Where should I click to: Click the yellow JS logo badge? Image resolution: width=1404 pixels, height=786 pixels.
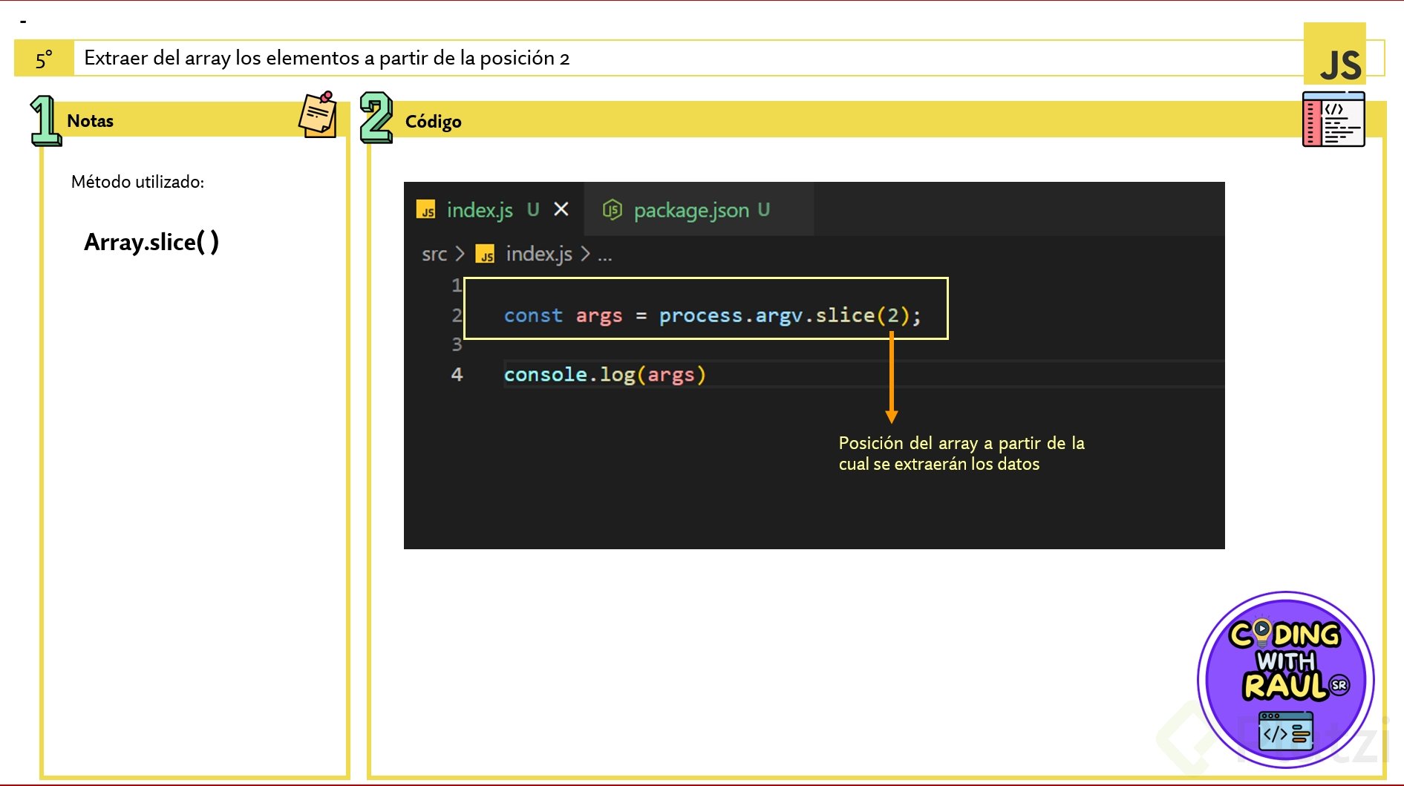click(x=1334, y=53)
